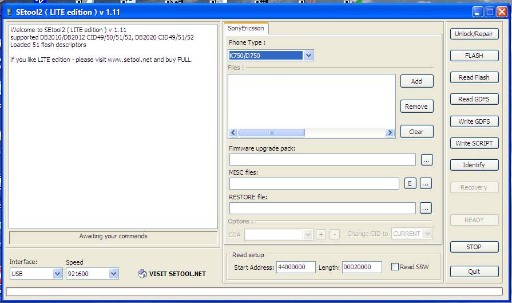Expand the Interface USB dropdown
Screen dimensions: 512x303
pyautogui.click(x=57, y=274)
